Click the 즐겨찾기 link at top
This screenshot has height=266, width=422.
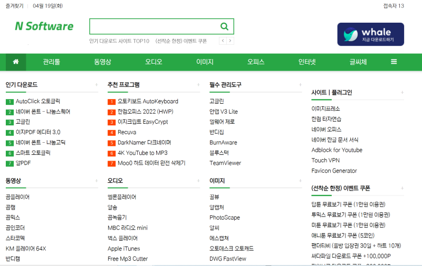tap(15, 6)
